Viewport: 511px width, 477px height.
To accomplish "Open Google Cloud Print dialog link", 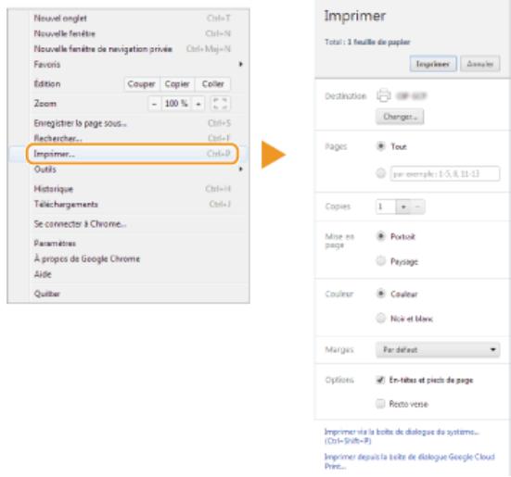I will pyautogui.click(x=409, y=461).
